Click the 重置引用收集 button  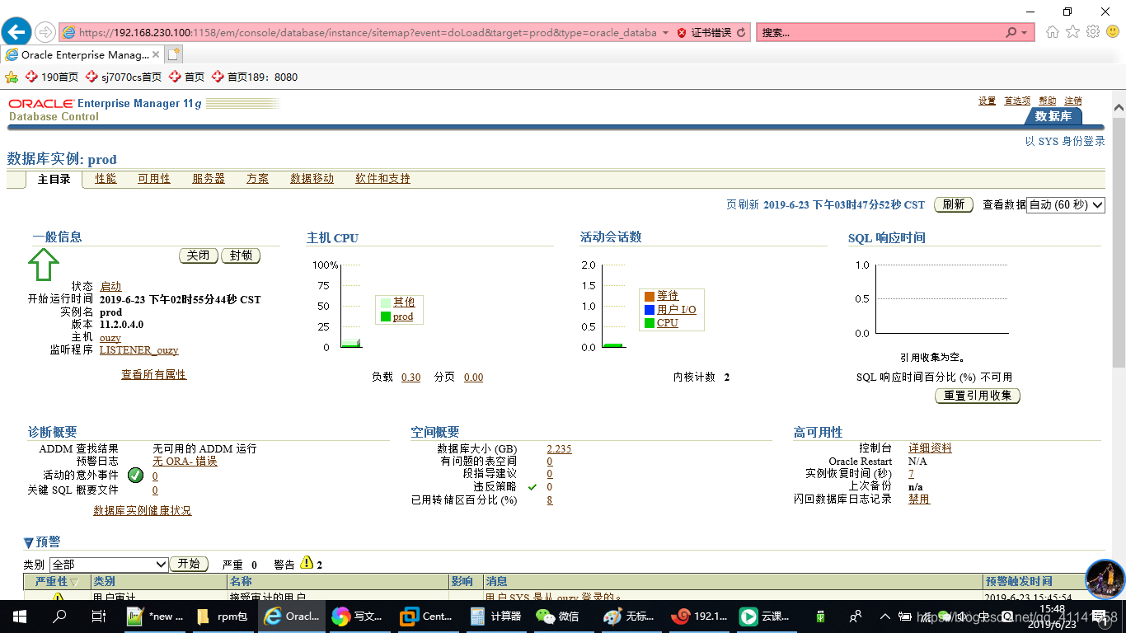[x=978, y=396]
